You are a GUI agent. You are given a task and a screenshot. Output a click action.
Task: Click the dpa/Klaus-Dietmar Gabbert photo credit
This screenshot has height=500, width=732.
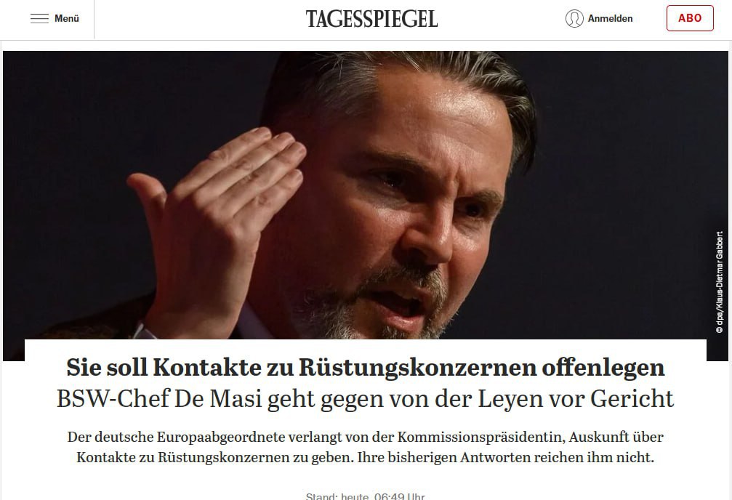[720, 282]
